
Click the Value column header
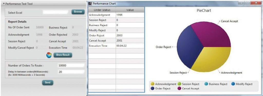(x=130, y=10)
